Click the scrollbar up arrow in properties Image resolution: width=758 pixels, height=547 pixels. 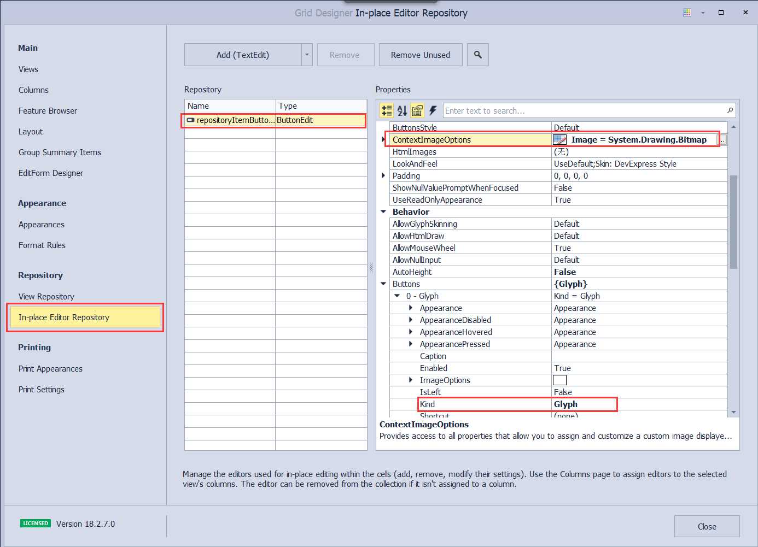tap(733, 126)
